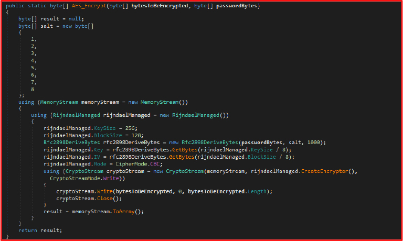Click the CreateEncryptor method call
Image resolution: width=403 pixels, height=241 pixels.
[x=325, y=171]
